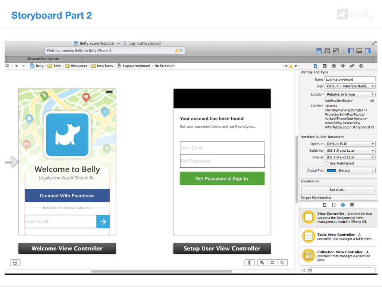Click the blue arrow submit button
Image resolution: width=382 pixels, height=287 pixels.
[x=103, y=222]
